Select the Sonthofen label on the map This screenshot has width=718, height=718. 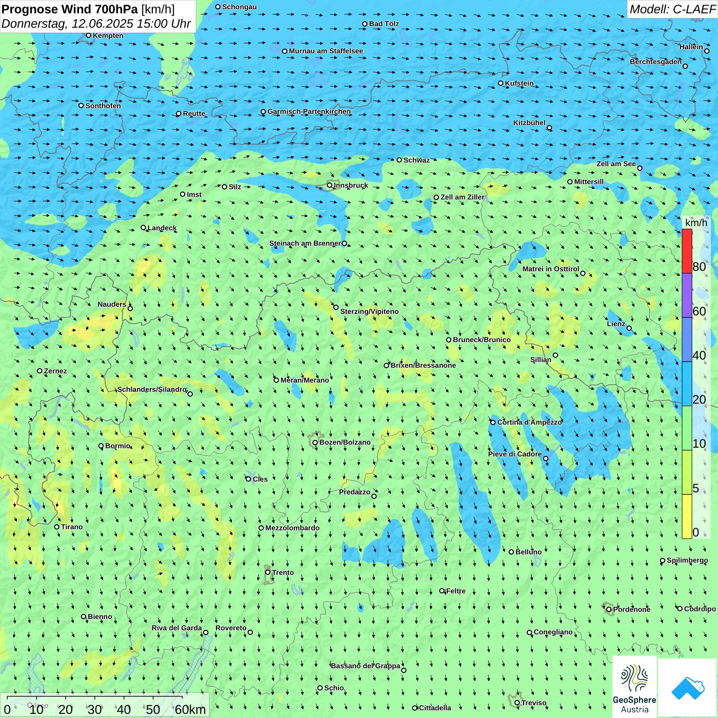(x=103, y=106)
